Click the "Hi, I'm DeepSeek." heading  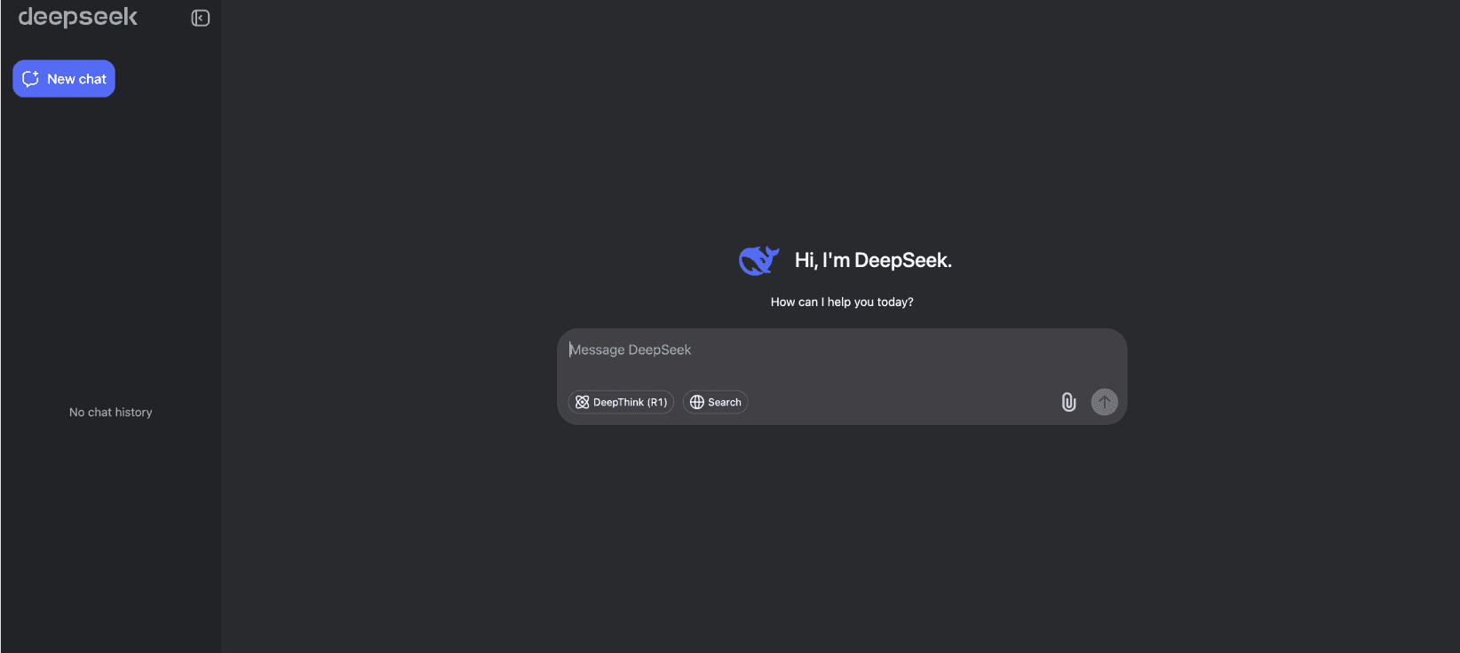point(873,260)
